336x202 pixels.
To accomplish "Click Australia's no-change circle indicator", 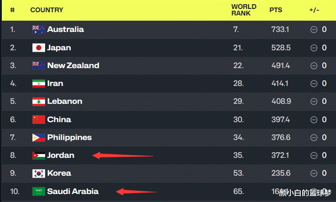I will pyautogui.click(x=314, y=30).
